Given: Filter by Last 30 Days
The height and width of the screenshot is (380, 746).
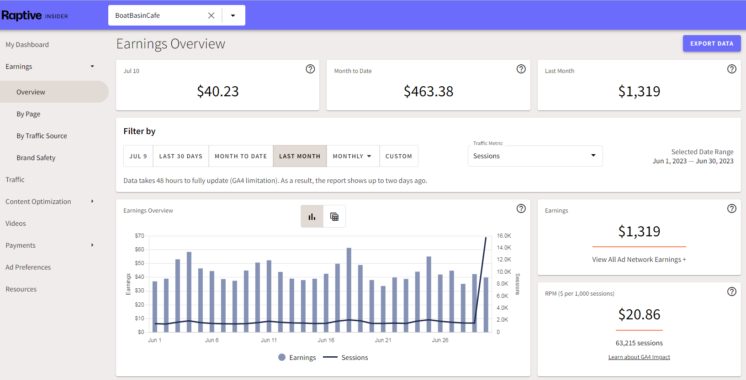Looking at the screenshot, I should tap(181, 156).
